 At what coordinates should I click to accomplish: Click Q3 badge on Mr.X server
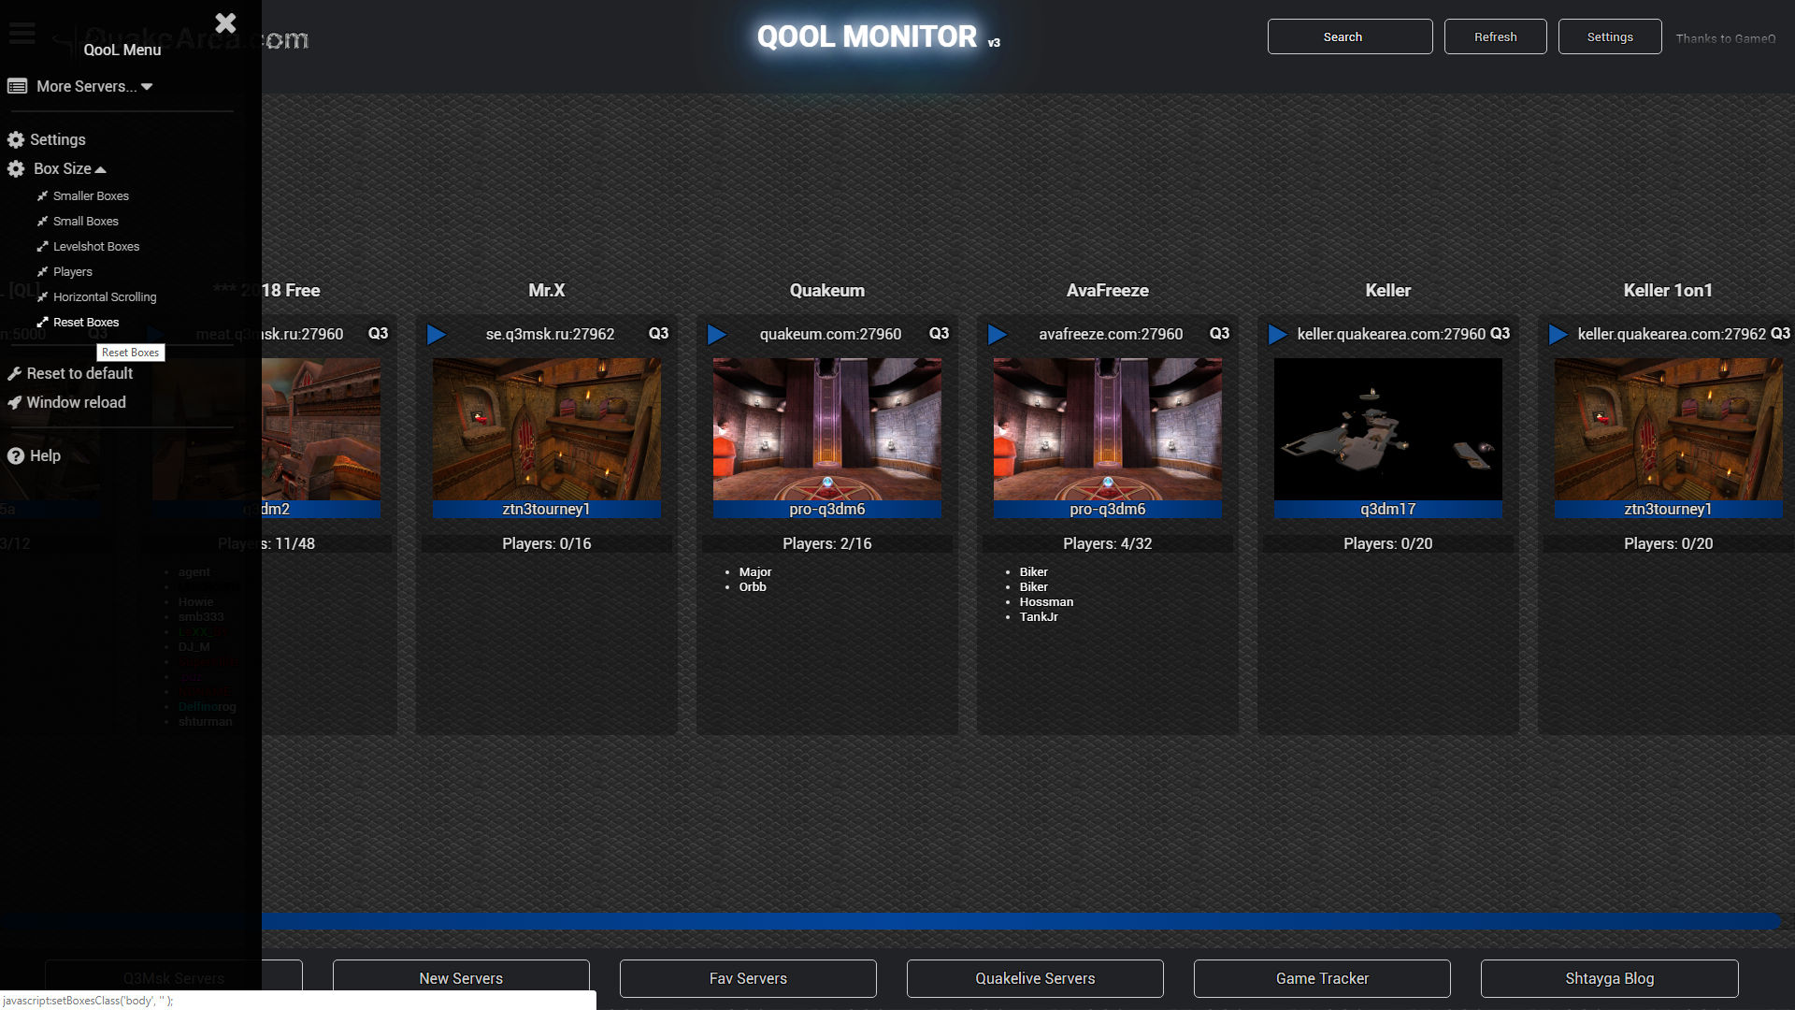[x=658, y=333]
